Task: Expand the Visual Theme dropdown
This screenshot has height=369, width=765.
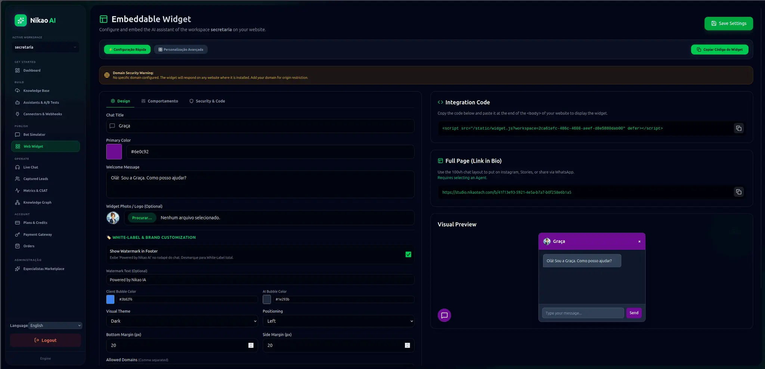Action: pyautogui.click(x=182, y=321)
